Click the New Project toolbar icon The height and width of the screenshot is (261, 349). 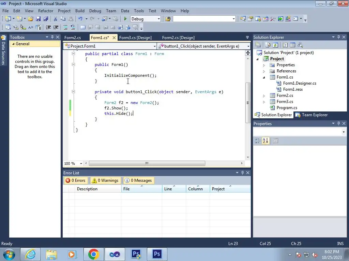(x=8, y=19)
